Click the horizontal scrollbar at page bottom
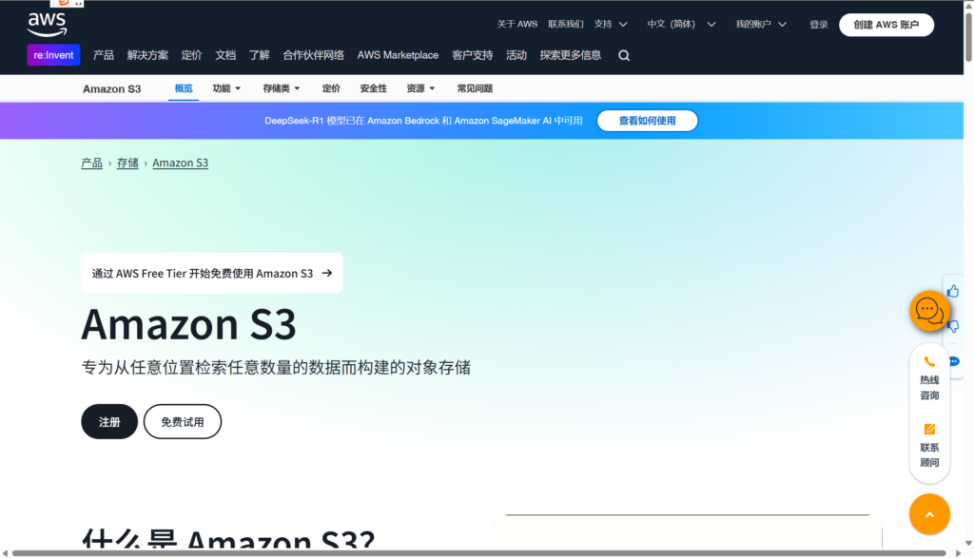 click(x=476, y=552)
